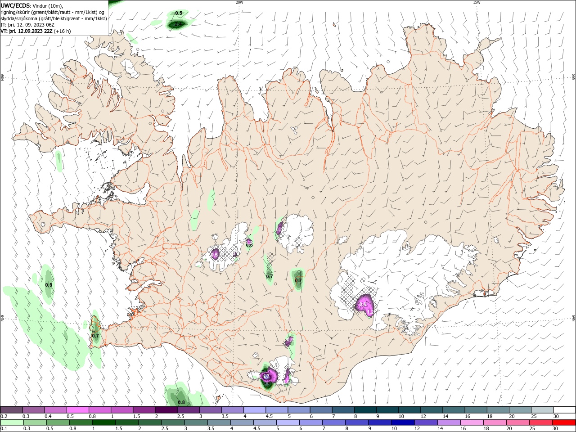Click the 0.2 label in top legend row
Viewport: 576px width, 432px height.
[x=4, y=417]
